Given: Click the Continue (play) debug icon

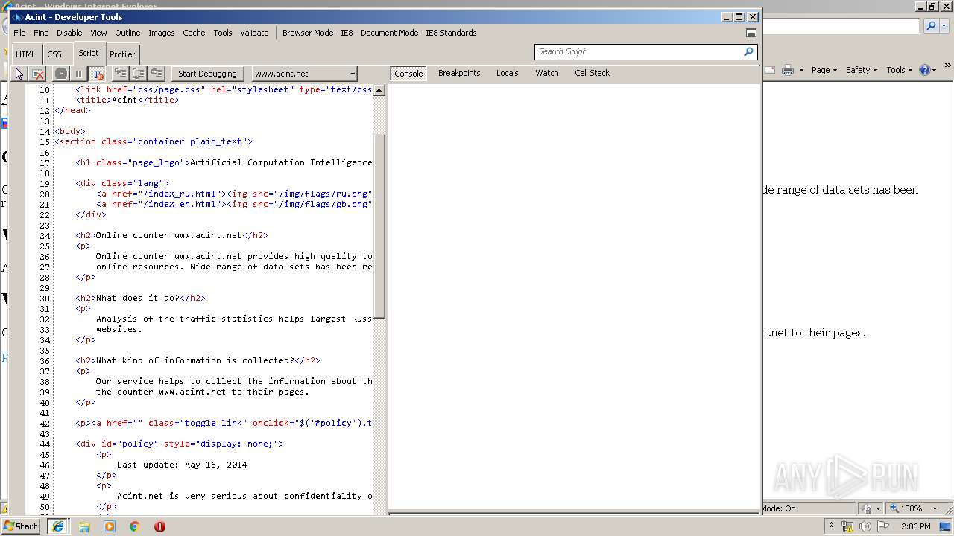Looking at the screenshot, I should pos(61,74).
